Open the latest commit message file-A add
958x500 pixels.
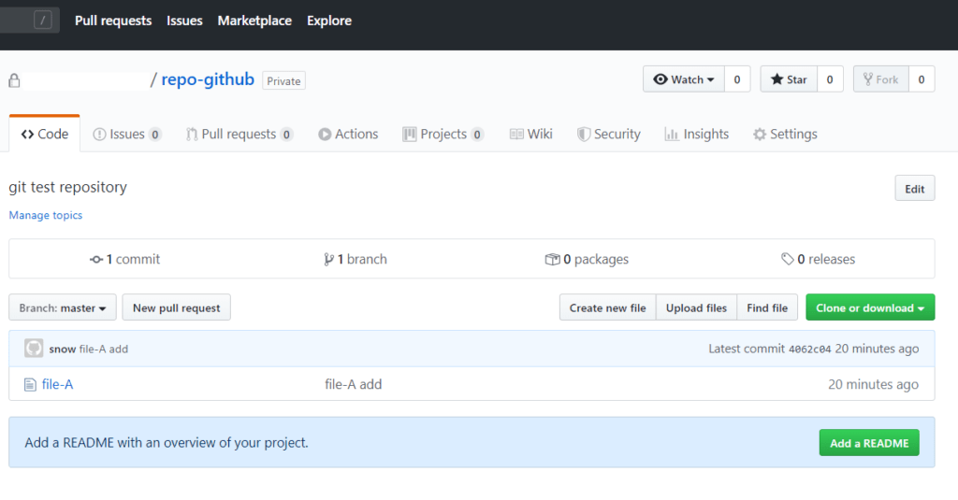point(104,350)
